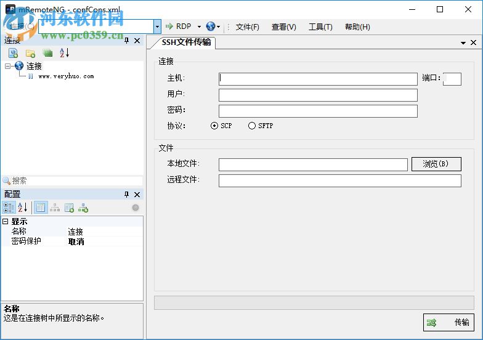This screenshot has height=340, width=483.
Task: Click the 密码 password input field
Action: pos(318,111)
